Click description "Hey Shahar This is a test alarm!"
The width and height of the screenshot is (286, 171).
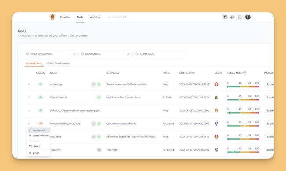tap(123, 97)
